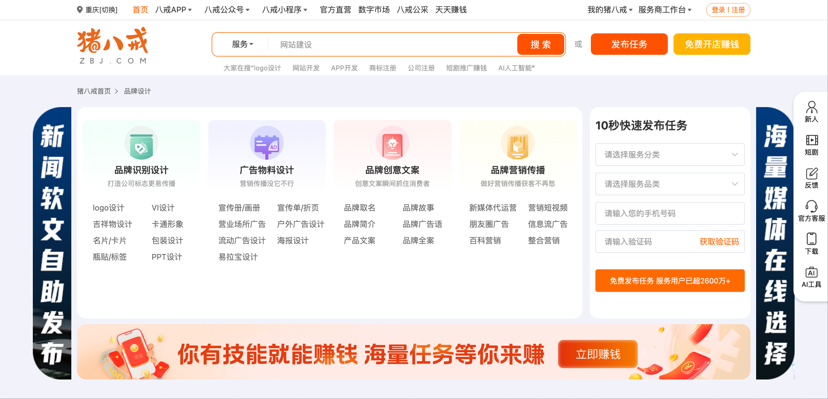828x399 pixels.
Task: Open the AI工具 icon
Action: 811,272
